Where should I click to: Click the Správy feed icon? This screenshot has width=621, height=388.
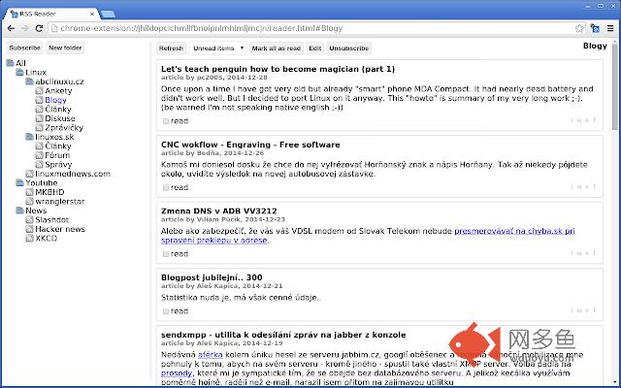point(39,164)
